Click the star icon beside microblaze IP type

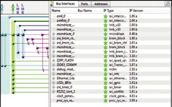click(x=105, y=34)
